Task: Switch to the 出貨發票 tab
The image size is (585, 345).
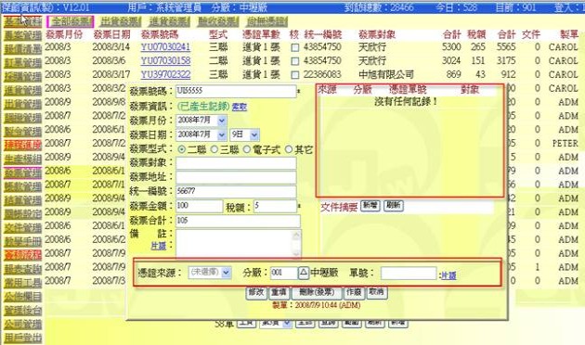Action: pyautogui.click(x=121, y=21)
